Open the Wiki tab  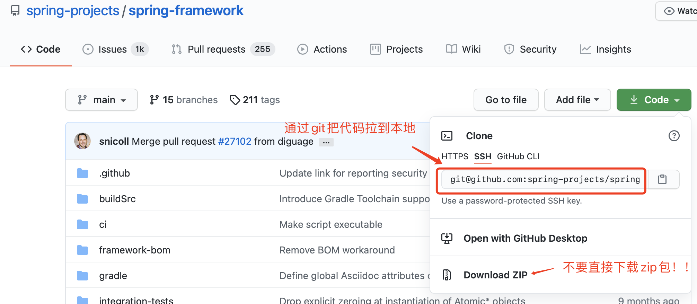463,49
